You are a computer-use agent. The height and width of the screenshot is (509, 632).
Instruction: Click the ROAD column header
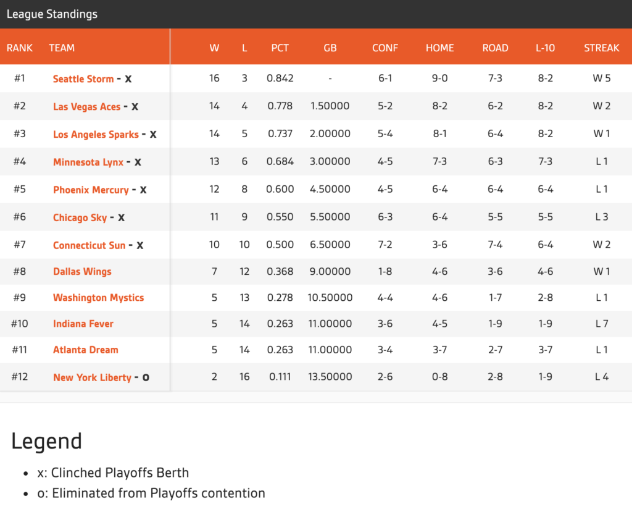point(495,48)
